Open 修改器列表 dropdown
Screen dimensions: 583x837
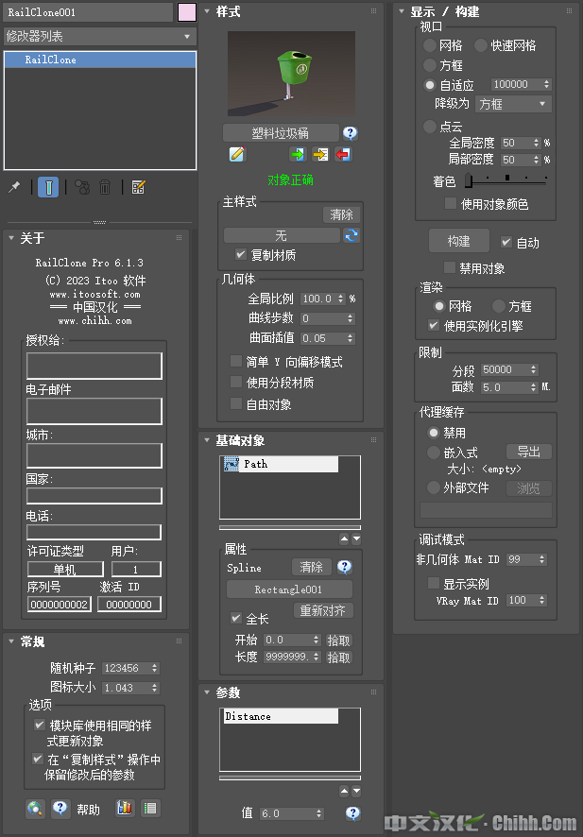(x=100, y=36)
